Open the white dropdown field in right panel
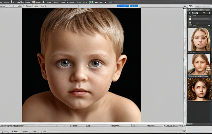Image resolution: width=212 pixels, height=134 pixels. (x=195, y=13)
